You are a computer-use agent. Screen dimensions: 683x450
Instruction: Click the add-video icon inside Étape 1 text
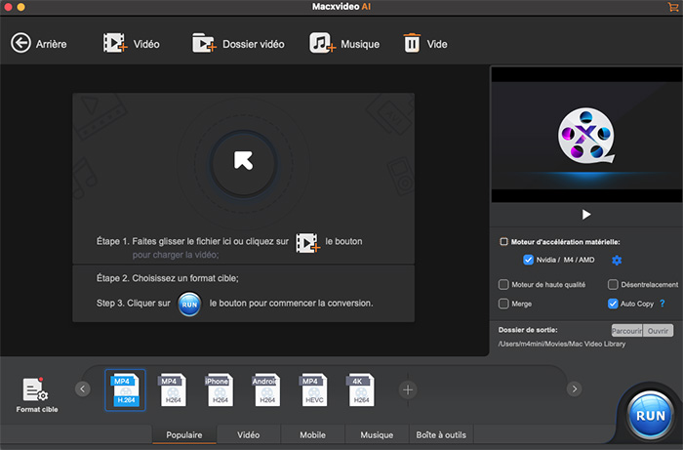tap(307, 243)
